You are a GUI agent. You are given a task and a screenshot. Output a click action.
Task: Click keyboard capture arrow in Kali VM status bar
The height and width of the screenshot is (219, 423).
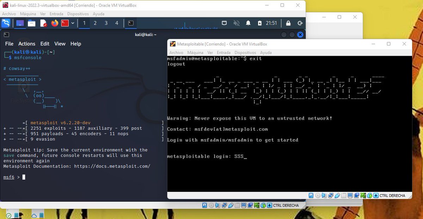[x=270, y=205]
